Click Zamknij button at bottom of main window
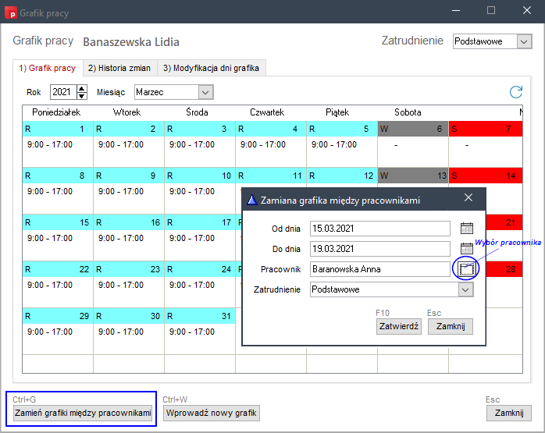 pyautogui.click(x=508, y=413)
